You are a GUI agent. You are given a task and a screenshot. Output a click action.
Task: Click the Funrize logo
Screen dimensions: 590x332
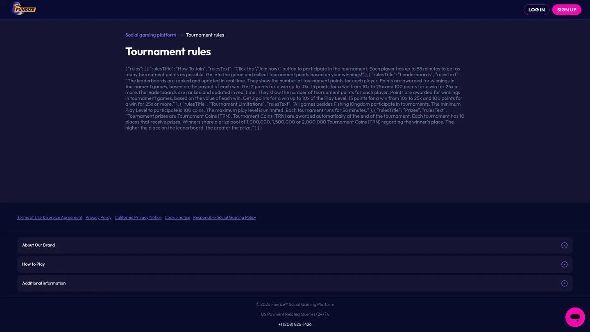point(24,9)
